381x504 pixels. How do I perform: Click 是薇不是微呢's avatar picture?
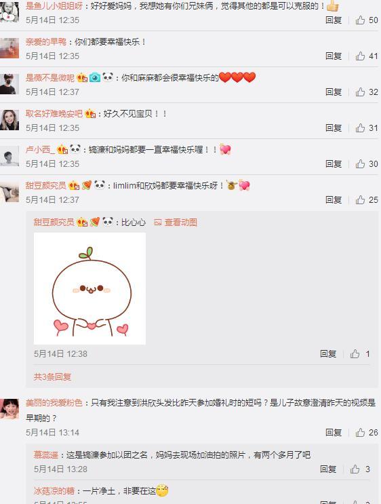click(x=9, y=84)
